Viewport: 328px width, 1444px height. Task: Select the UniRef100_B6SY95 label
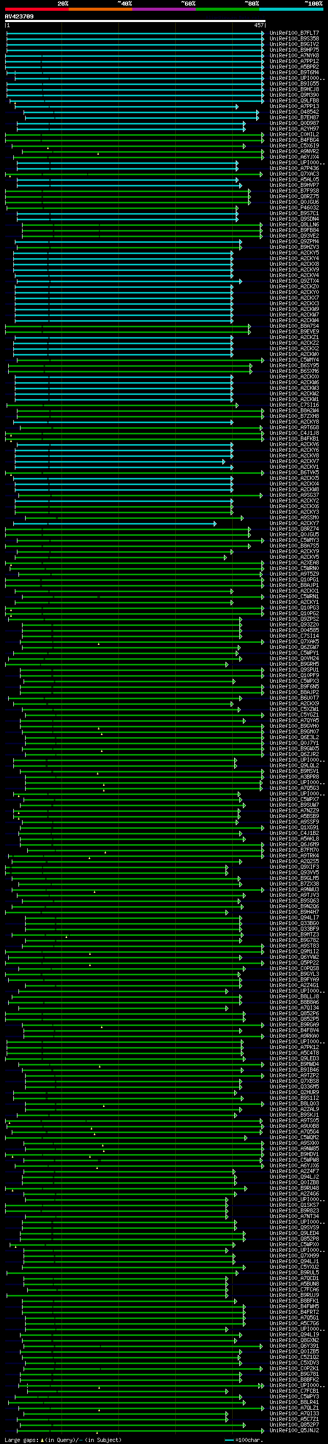pos(294,366)
